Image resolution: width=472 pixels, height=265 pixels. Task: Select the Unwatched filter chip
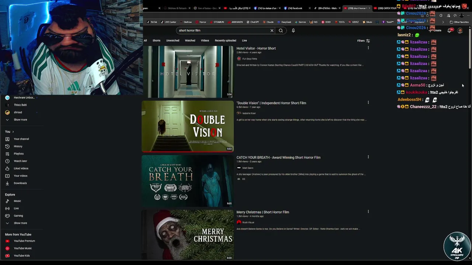pyautogui.click(x=173, y=40)
